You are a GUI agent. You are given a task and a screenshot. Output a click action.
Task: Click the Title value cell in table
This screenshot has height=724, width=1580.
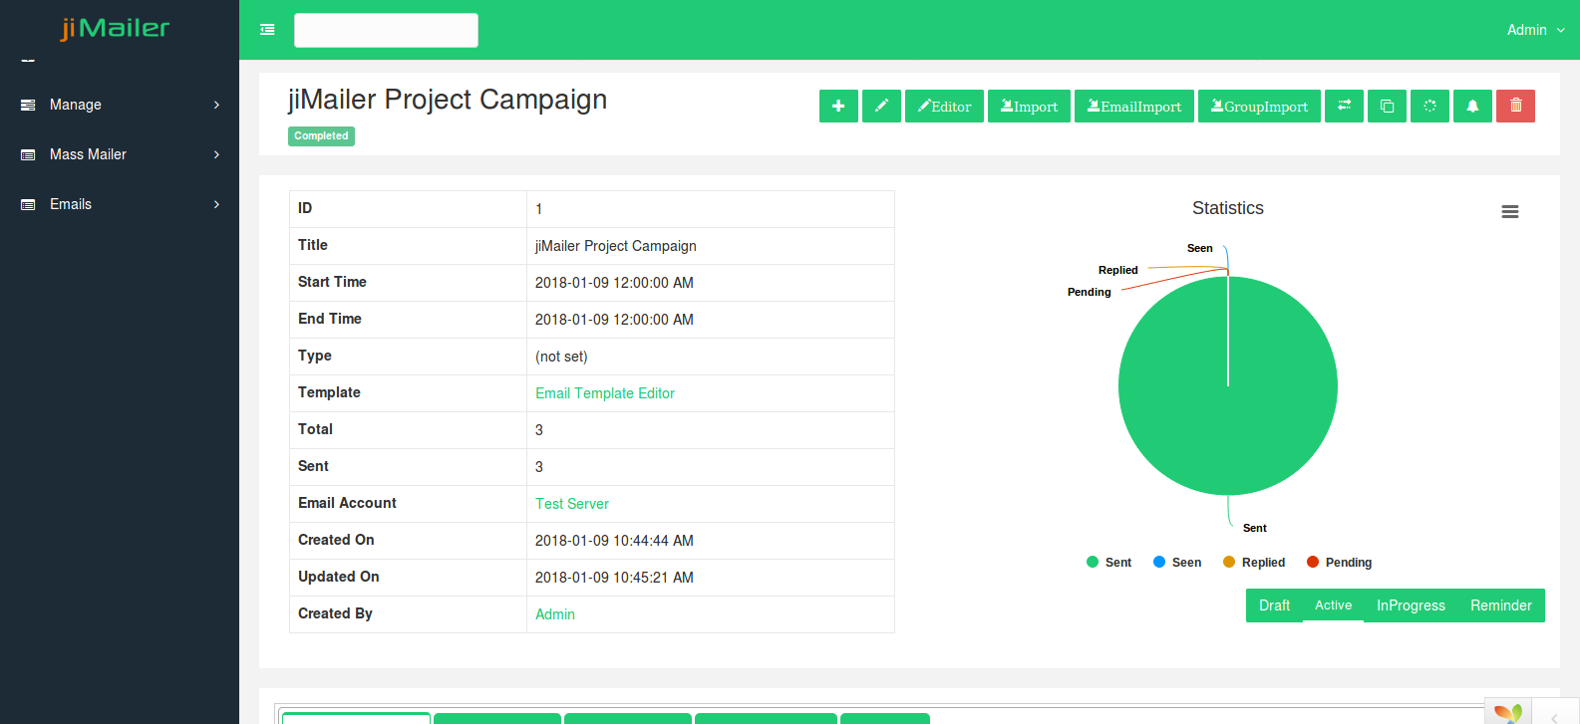point(710,246)
